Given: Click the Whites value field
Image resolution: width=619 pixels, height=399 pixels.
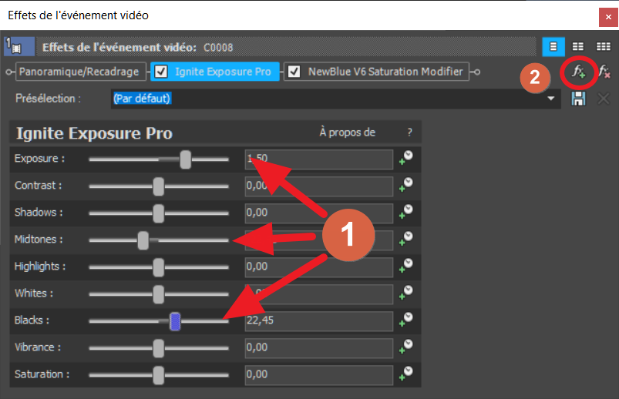Looking at the screenshot, I should (x=319, y=294).
